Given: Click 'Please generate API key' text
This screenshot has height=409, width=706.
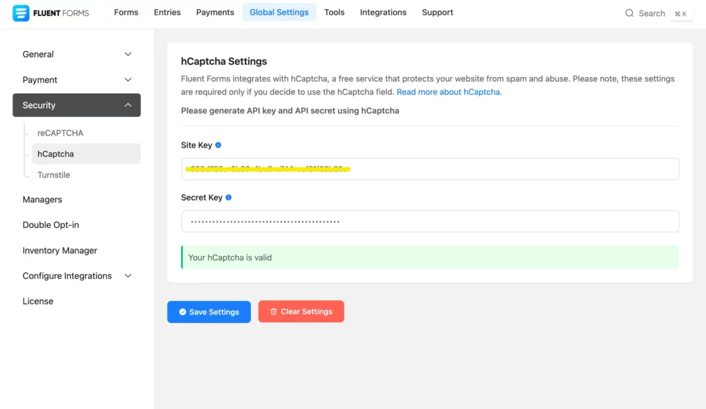Looking at the screenshot, I should click(290, 111).
